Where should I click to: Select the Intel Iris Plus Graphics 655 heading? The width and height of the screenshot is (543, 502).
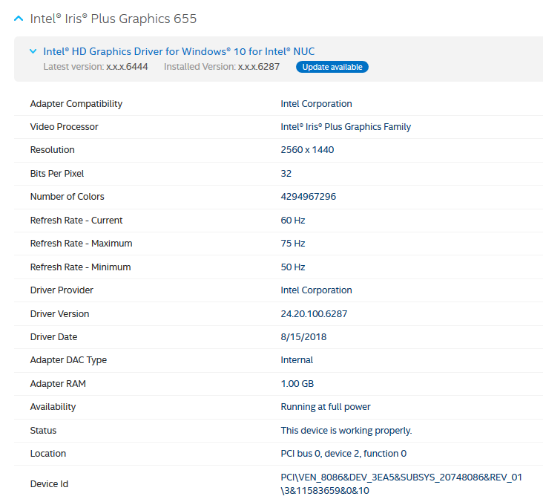tap(113, 19)
